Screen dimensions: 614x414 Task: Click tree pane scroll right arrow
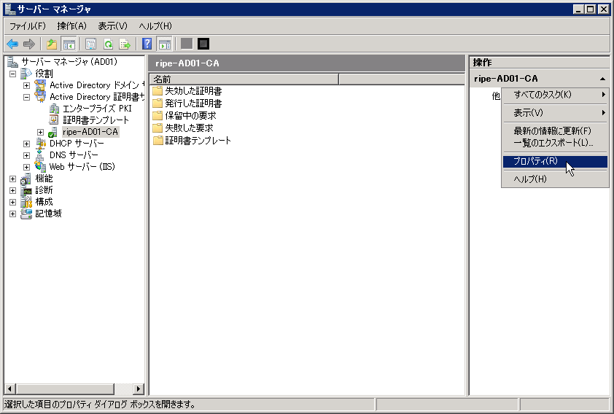[138, 389]
